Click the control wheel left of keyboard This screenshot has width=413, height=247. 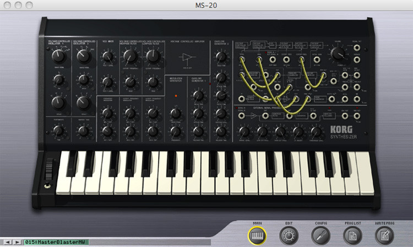(x=49, y=169)
